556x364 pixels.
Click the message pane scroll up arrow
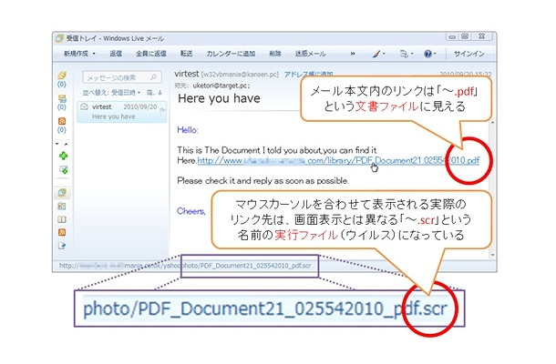pos(492,123)
